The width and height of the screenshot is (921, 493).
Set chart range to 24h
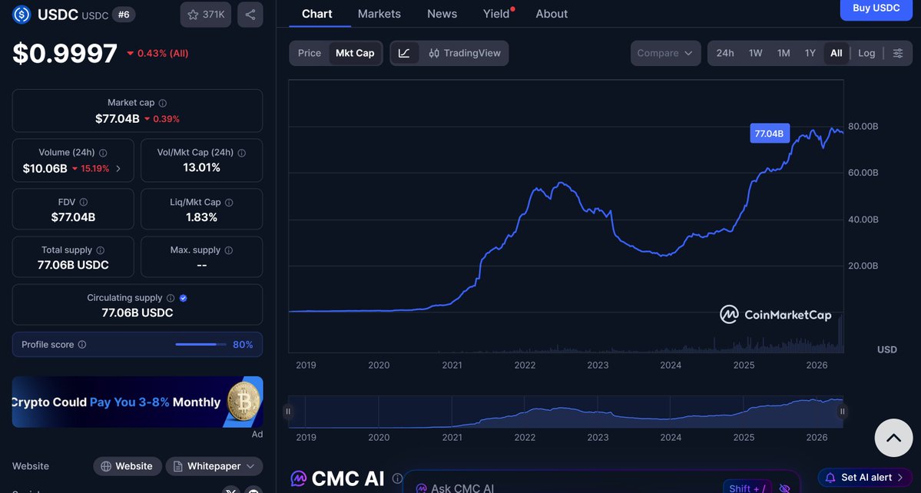click(725, 53)
